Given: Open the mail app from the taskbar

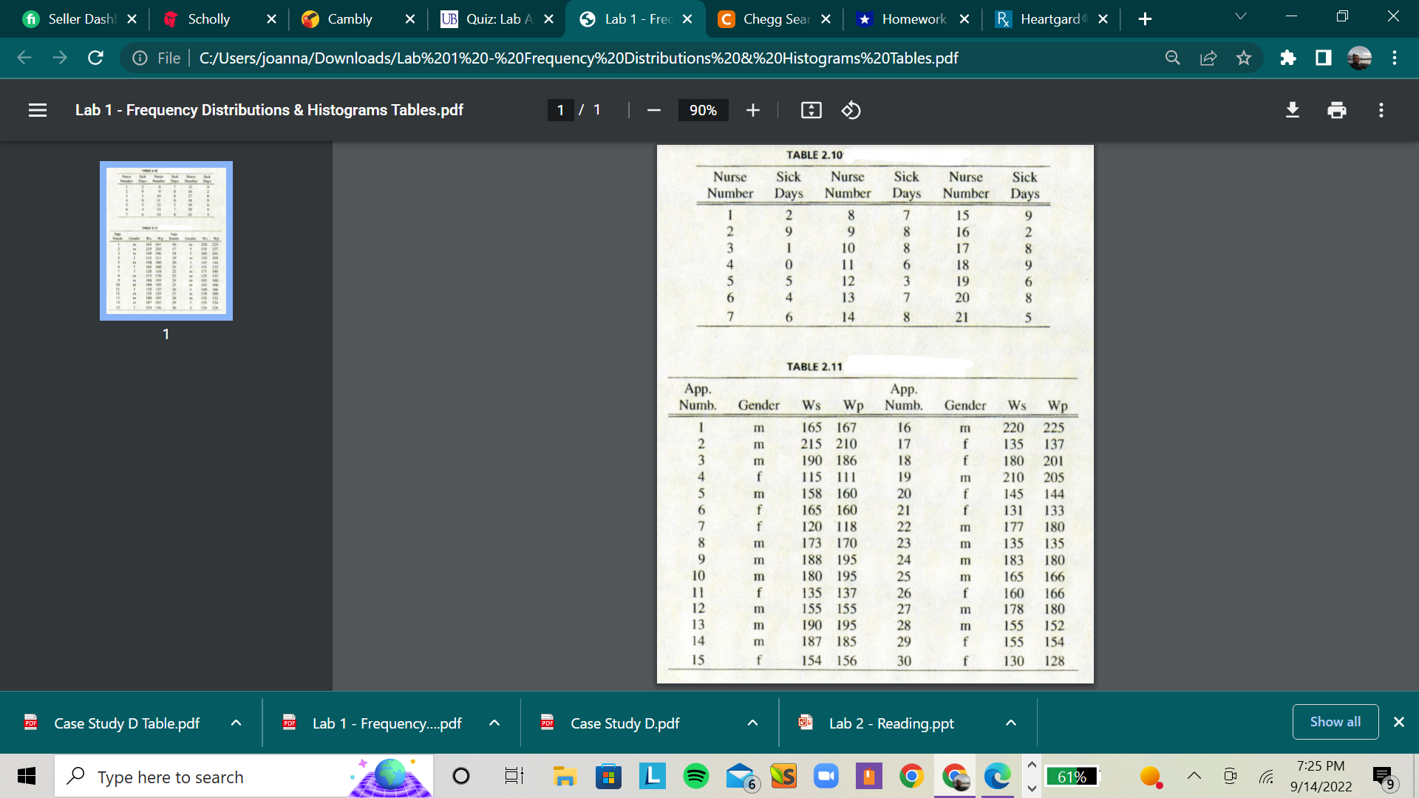Looking at the screenshot, I should click(x=738, y=777).
